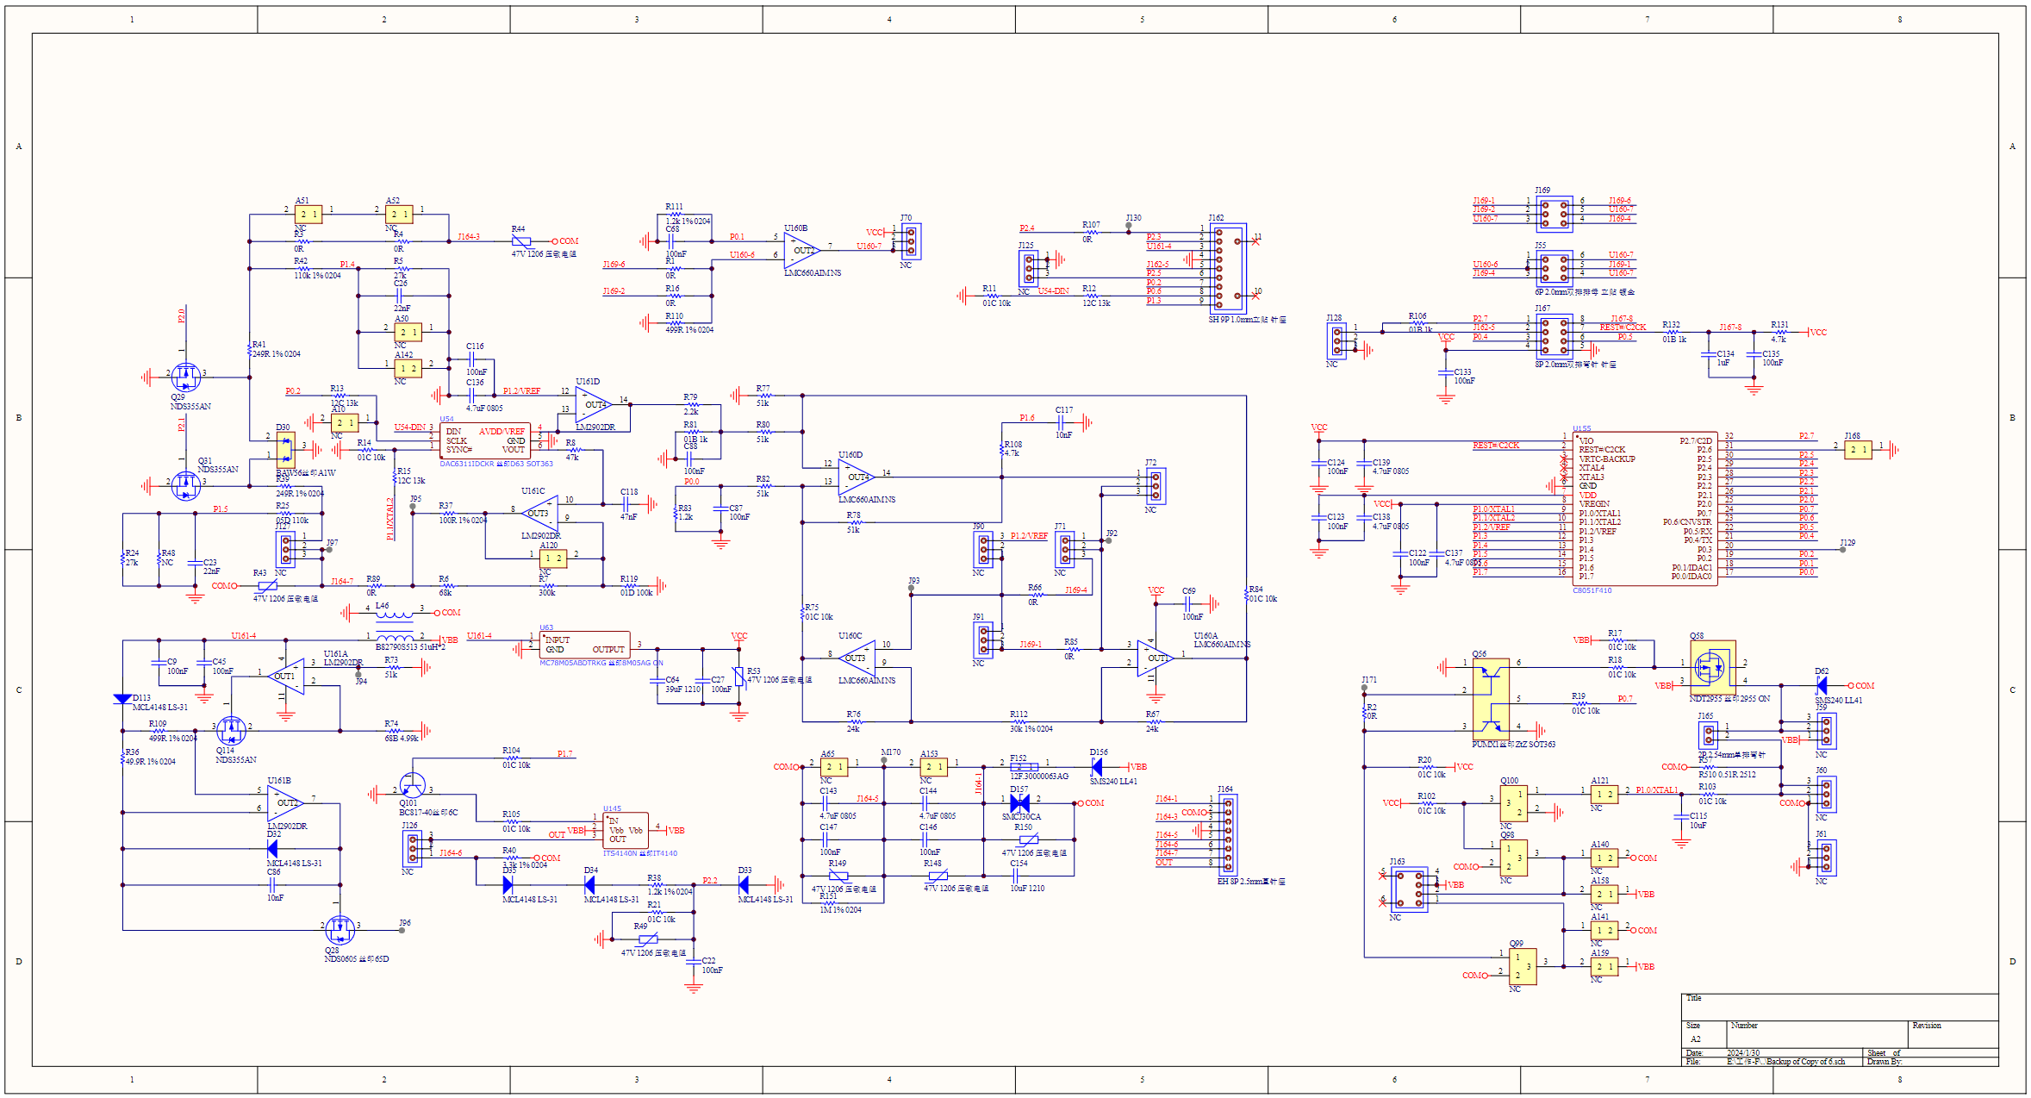Click jumper A51 yellow block
2031x1098 pixels.
[x=308, y=214]
